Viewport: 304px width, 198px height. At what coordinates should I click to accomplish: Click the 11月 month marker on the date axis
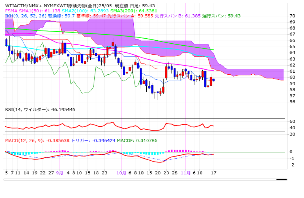point(185,173)
